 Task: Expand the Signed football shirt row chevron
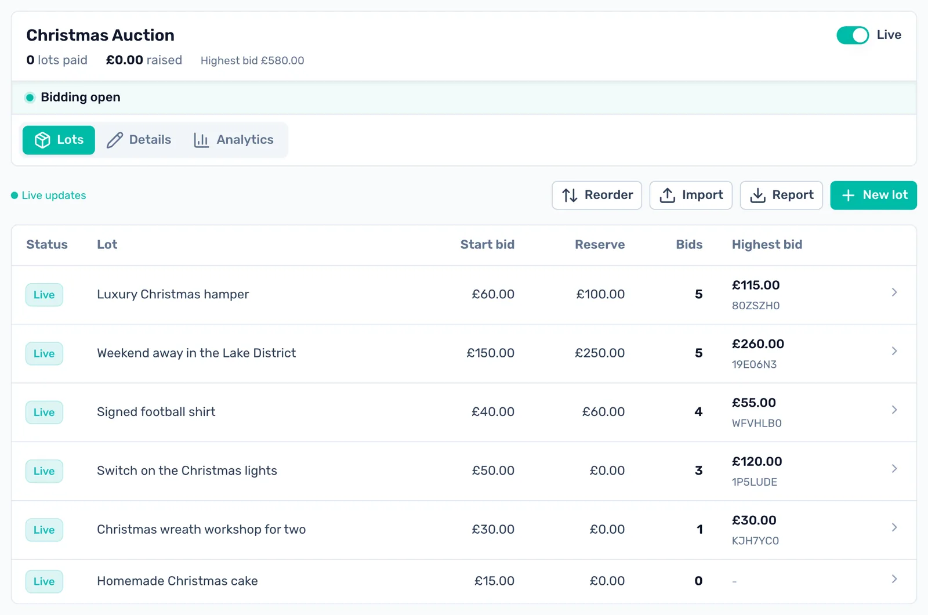(894, 410)
